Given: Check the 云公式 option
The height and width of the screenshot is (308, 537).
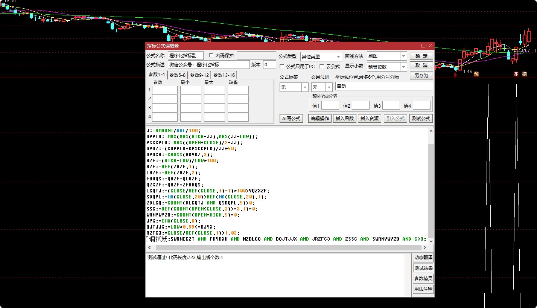Looking at the screenshot, I should tap(322, 66).
